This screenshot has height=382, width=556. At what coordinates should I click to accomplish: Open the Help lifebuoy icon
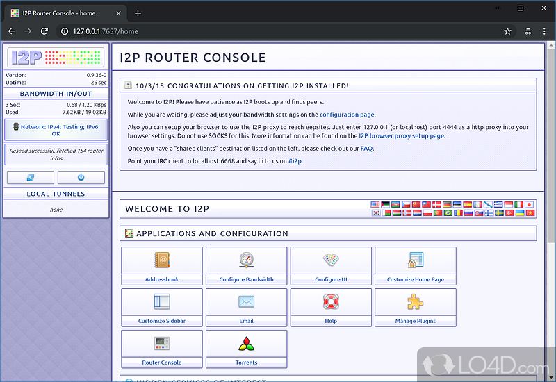click(x=331, y=301)
